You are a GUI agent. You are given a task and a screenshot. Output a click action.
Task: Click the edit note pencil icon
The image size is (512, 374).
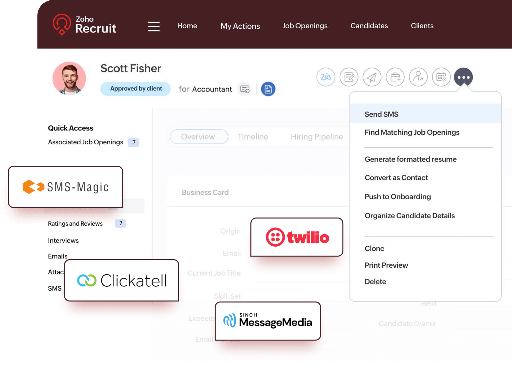pos(349,77)
